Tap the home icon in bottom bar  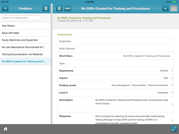(x=6, y=129)
